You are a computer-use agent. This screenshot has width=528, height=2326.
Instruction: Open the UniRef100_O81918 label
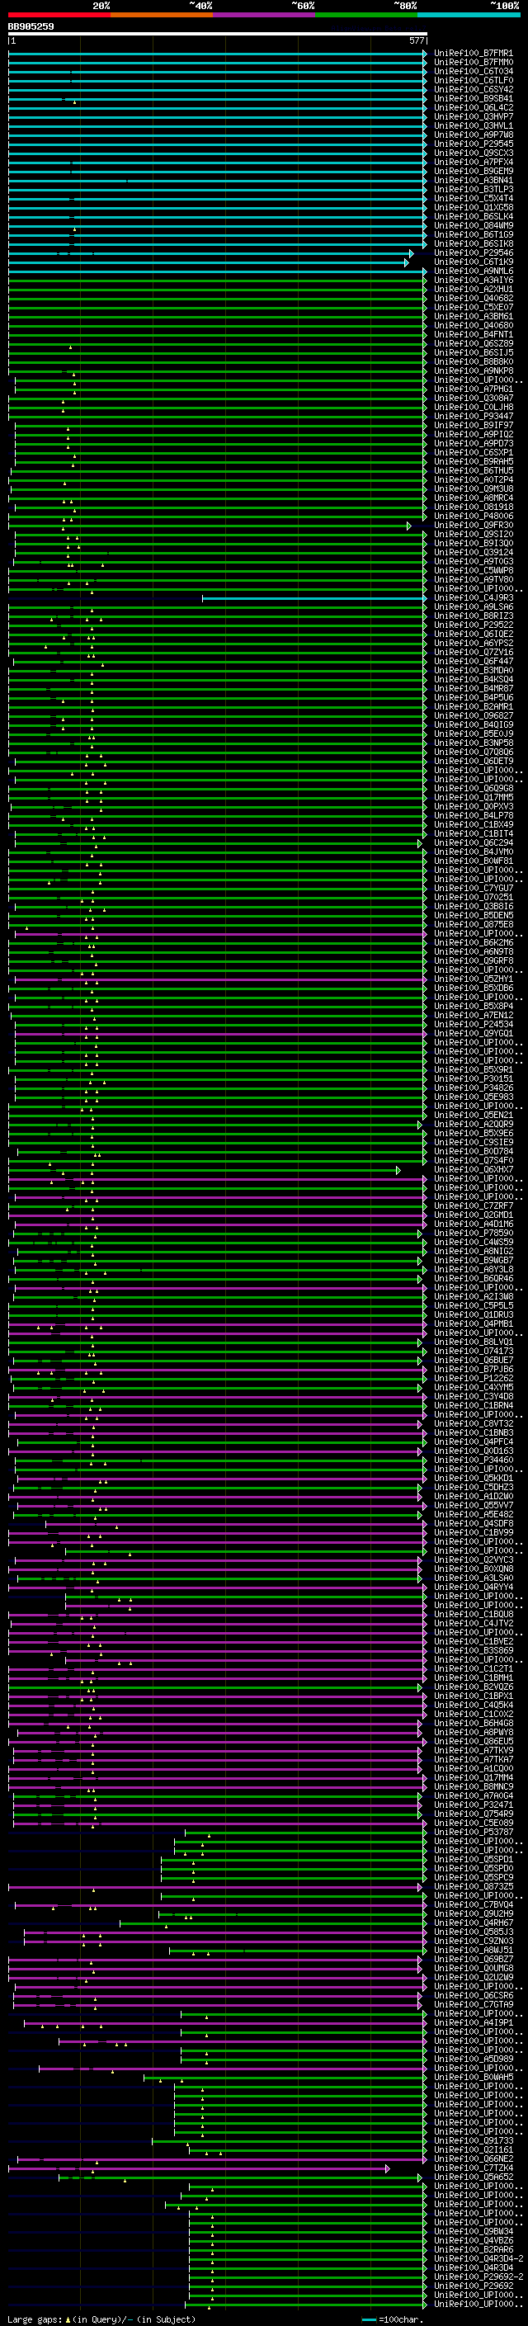[473, 507]
